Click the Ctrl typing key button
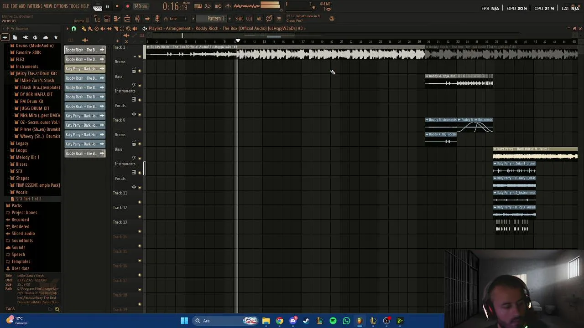This screenshot has width=584, height=328. coord(249,19)
